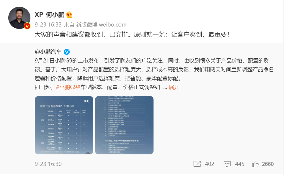Click the like count 2660
Image resolution: width=284 pixels, height=175 pixels.
tap(268, 164)
